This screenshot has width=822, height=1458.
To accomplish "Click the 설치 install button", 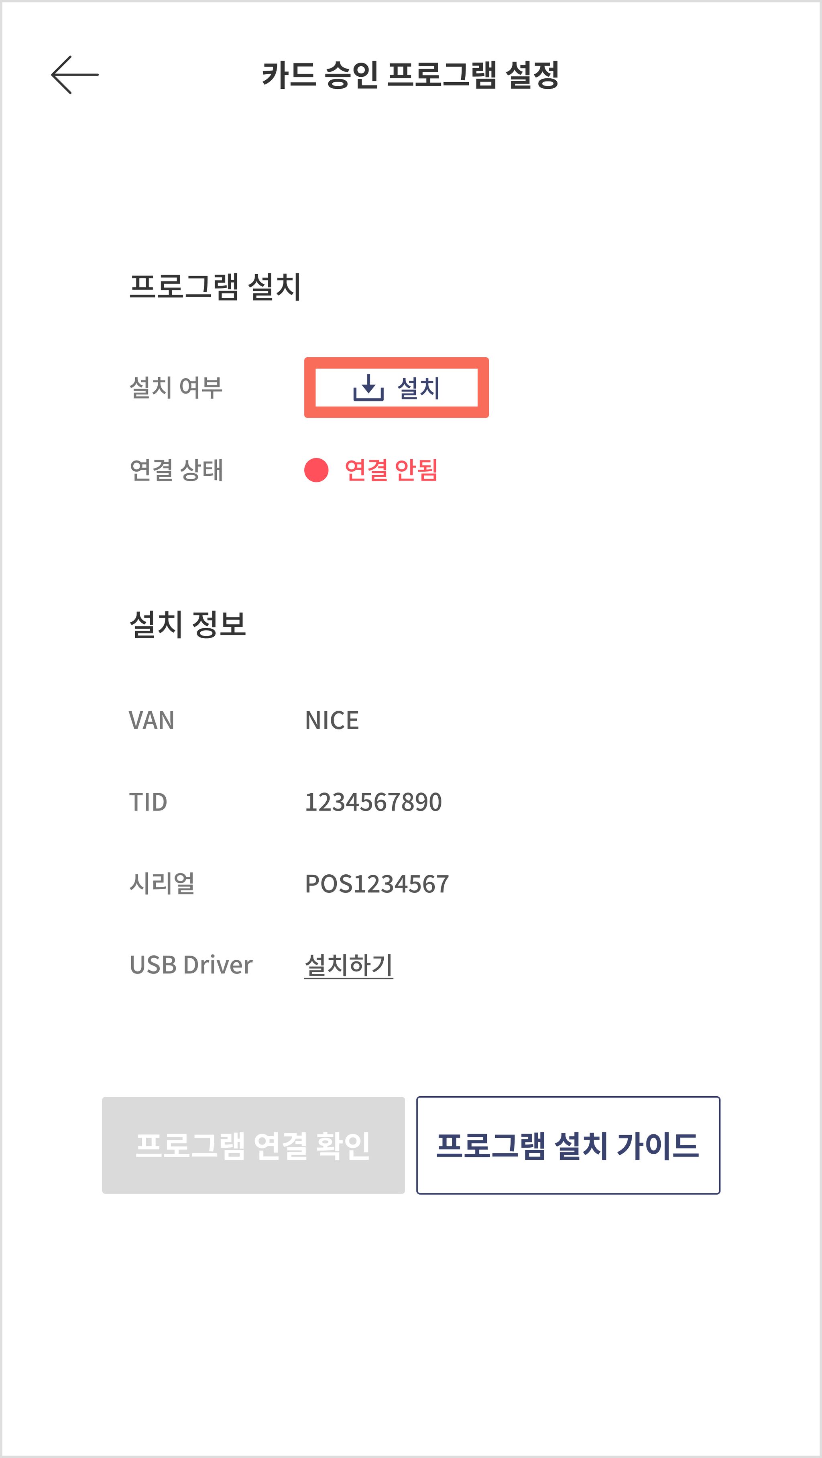I will (x=397, y=388).
